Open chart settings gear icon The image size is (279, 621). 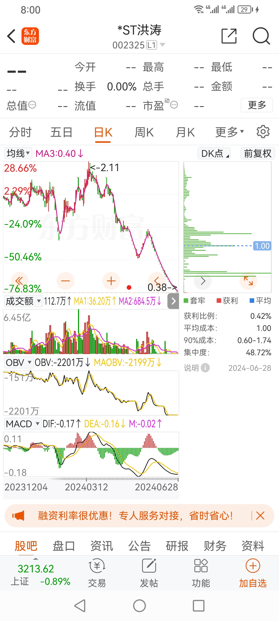263,132
